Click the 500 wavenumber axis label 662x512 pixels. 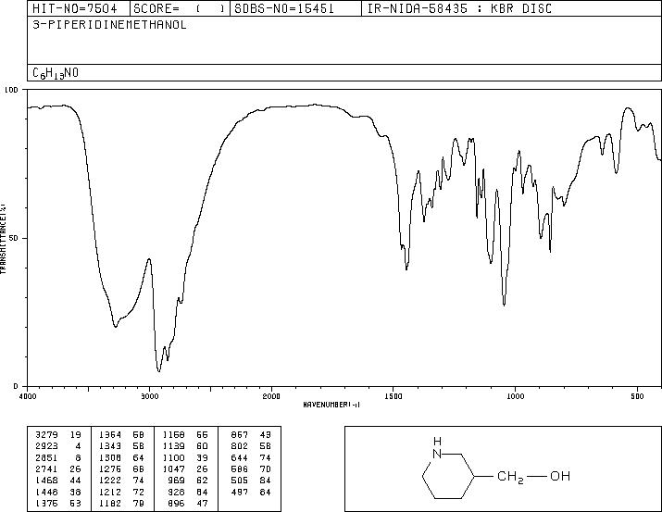tap(638, 396)
